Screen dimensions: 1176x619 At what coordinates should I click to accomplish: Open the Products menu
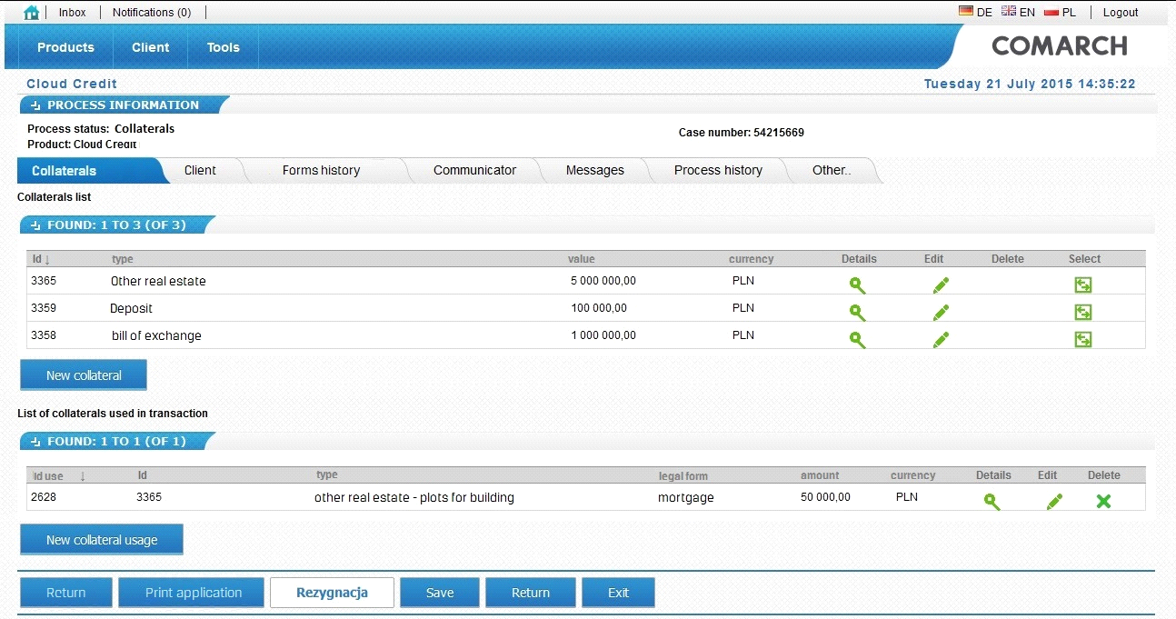click(x=65, y=47)
